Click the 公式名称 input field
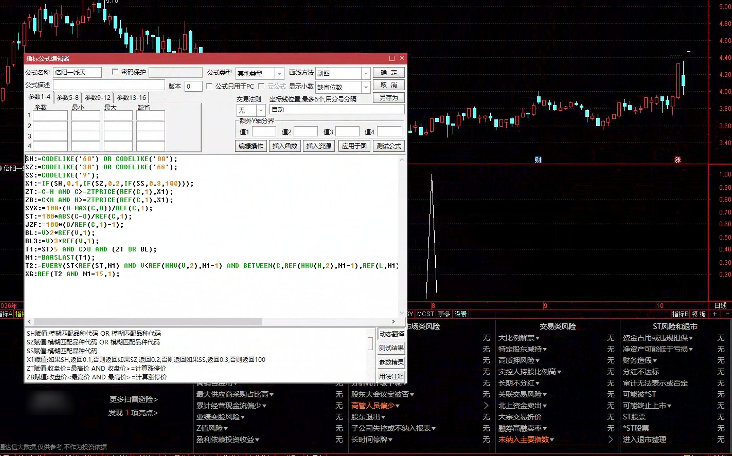 point(77,72)
